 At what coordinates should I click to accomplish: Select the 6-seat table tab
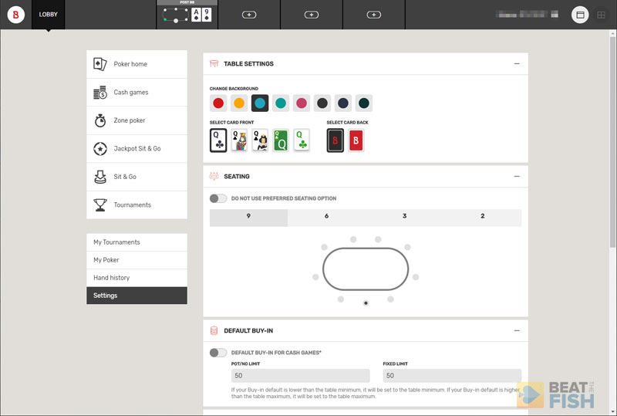pyautogui.click(x=326, y=217)
